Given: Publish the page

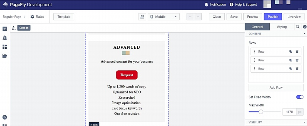Looking at the screenshot, I should [x=273, y=17].
